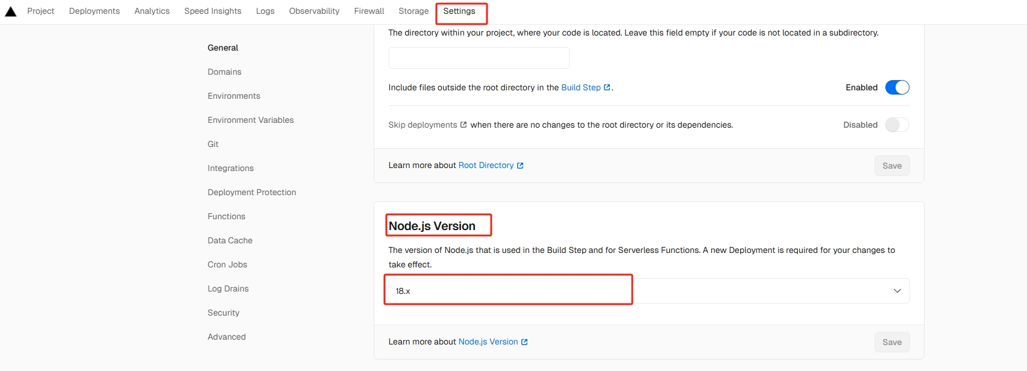Click external link icon beside Root Directory
The image size is (1027, 371).
[520, 166]
